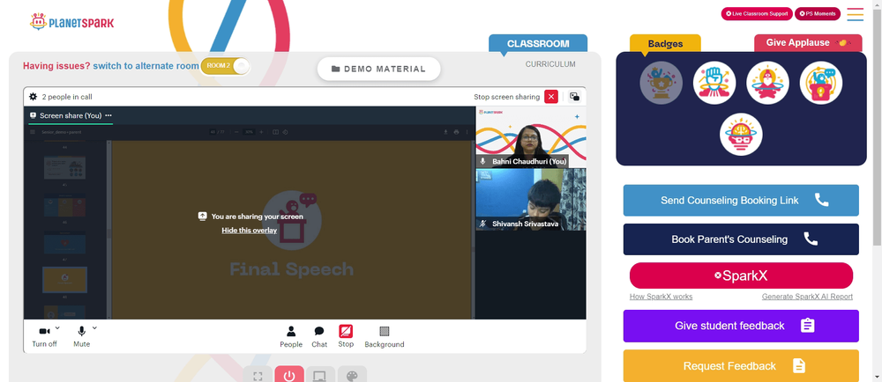Open DEMO MATERIAL folder button
The image size is (882, 382).
[378, 69]
